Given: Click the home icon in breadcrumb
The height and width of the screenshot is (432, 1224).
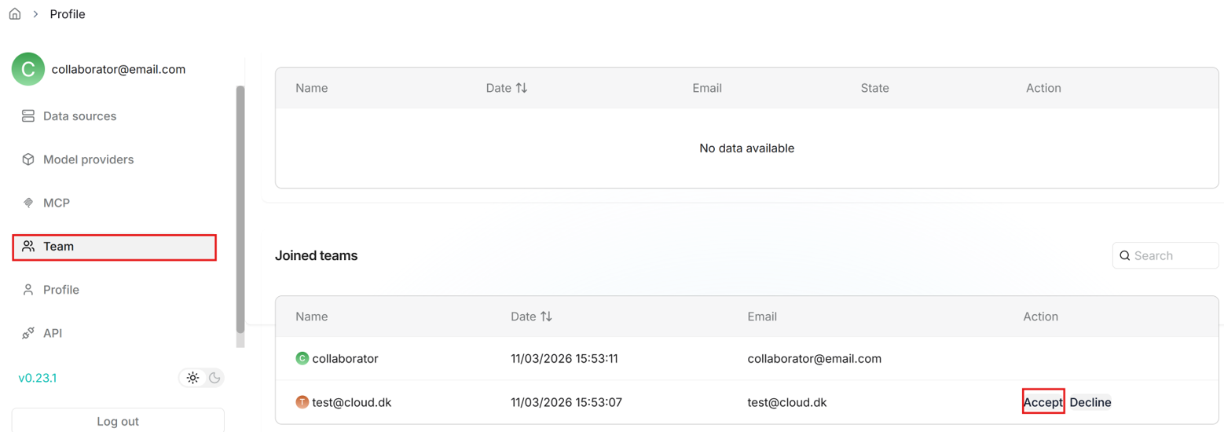Looking at the screenshot, I should tap(14, 14).
